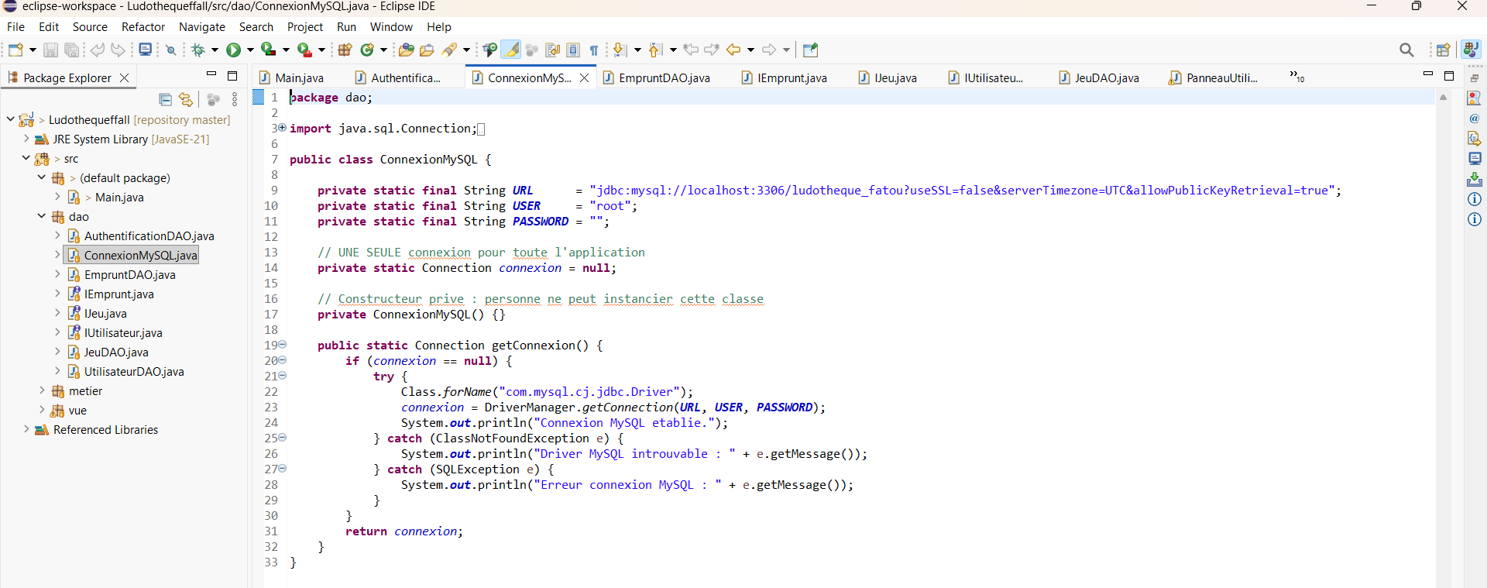Collapse All in Package Explorer

(x=165, y=99)
